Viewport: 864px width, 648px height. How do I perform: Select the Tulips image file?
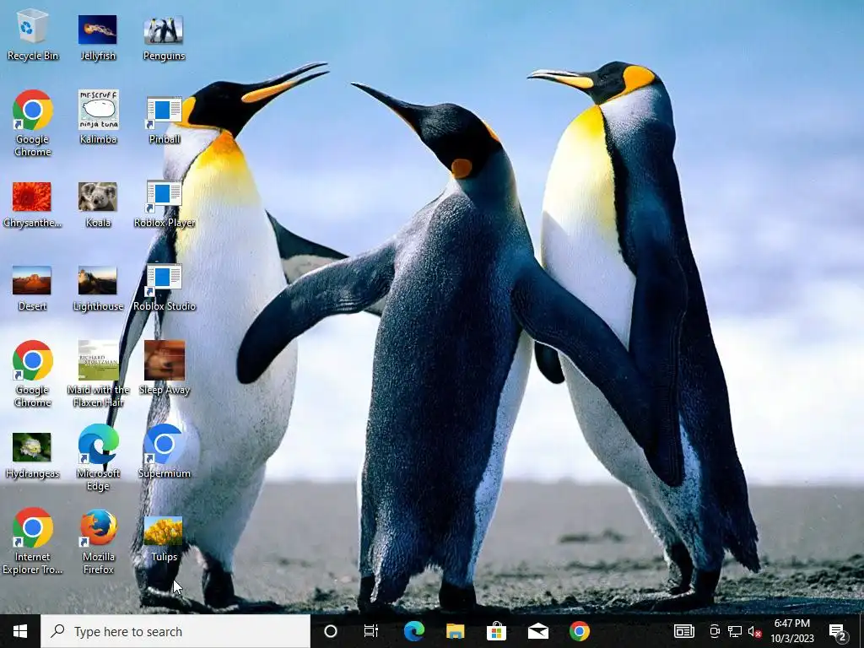coord(164,539)
